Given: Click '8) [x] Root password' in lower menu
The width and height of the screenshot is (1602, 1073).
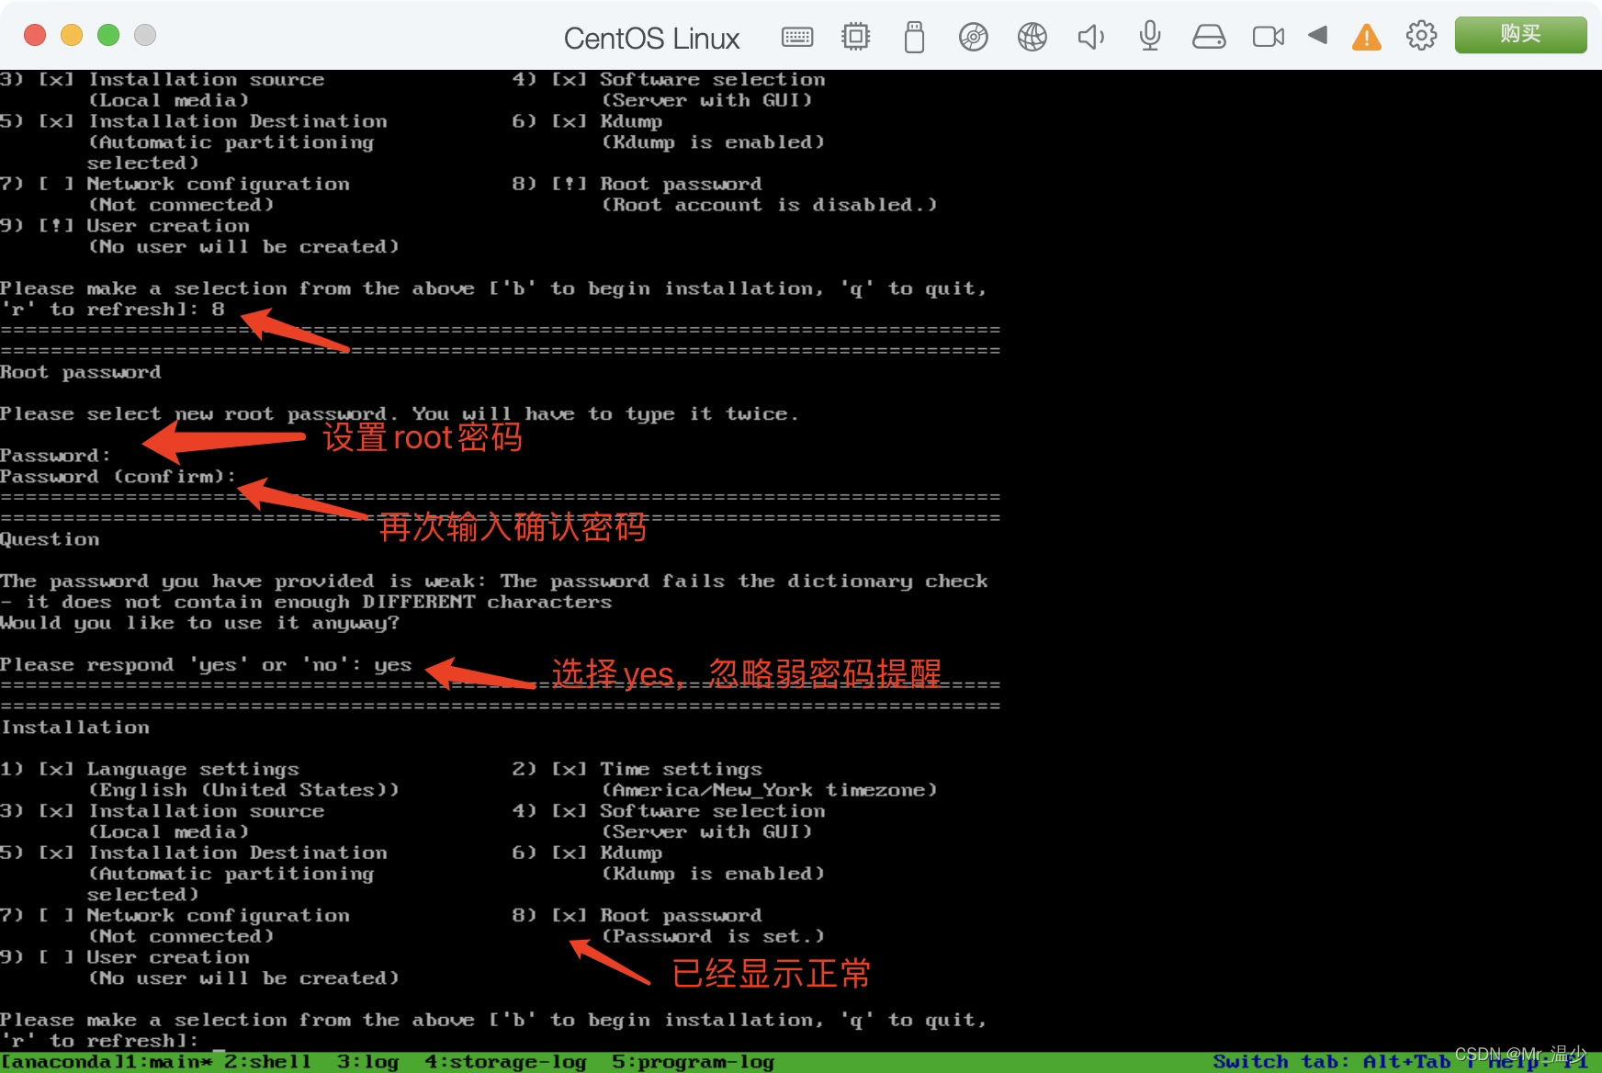Looking at the screenshot, I should 637,916.
